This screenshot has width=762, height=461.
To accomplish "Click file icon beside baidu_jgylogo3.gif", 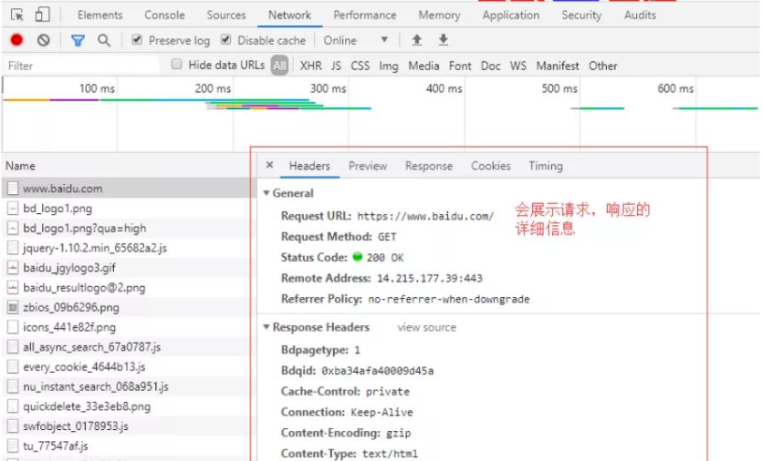I will click(x=13, y=268).
